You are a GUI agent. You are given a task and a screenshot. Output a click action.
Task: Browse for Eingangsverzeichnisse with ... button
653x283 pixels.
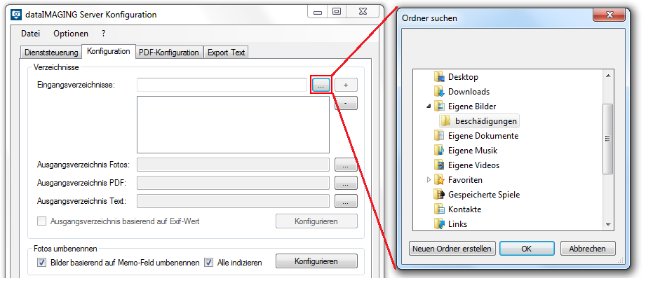coord(321,85)
